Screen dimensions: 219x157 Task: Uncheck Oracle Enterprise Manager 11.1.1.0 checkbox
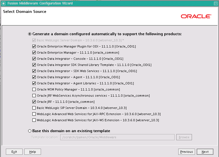tap(34, 53)
